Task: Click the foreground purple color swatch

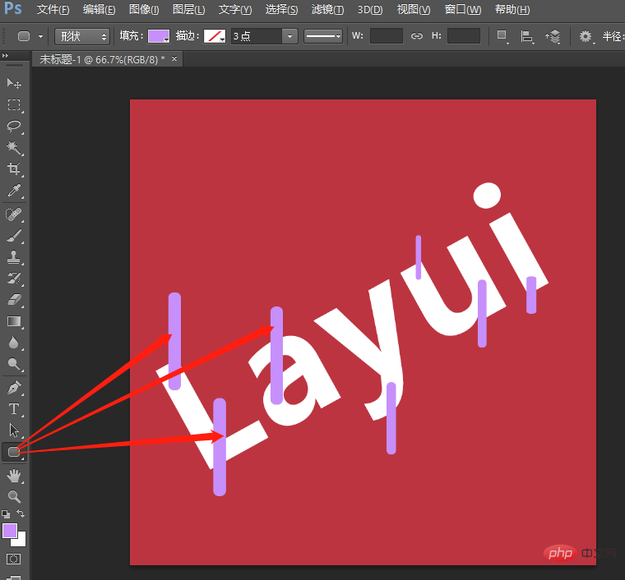Action: (10, 531)
